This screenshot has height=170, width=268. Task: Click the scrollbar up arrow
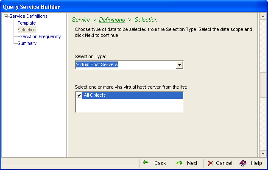click(263, 16)
